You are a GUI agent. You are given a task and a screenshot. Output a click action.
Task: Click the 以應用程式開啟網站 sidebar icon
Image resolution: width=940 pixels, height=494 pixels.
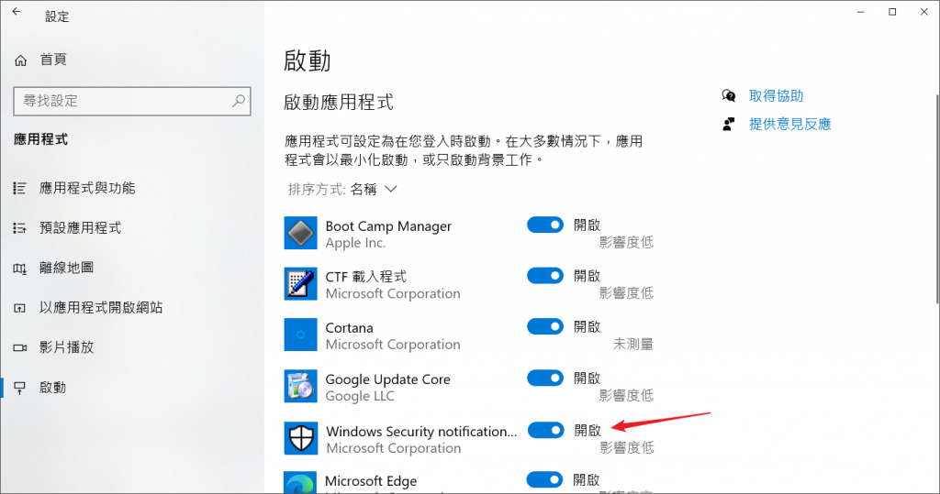(20, 308)
